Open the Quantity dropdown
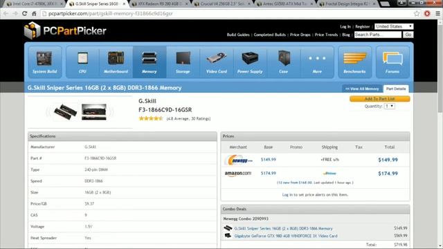The width and height of the screenshot is (443, 249). [x=389, y=106]
